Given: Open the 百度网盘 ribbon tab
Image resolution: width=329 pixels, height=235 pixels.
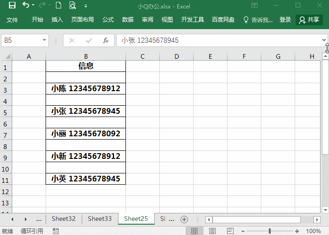Looking at the screenshot, I should pyautogui.click(x=223, y=20).
